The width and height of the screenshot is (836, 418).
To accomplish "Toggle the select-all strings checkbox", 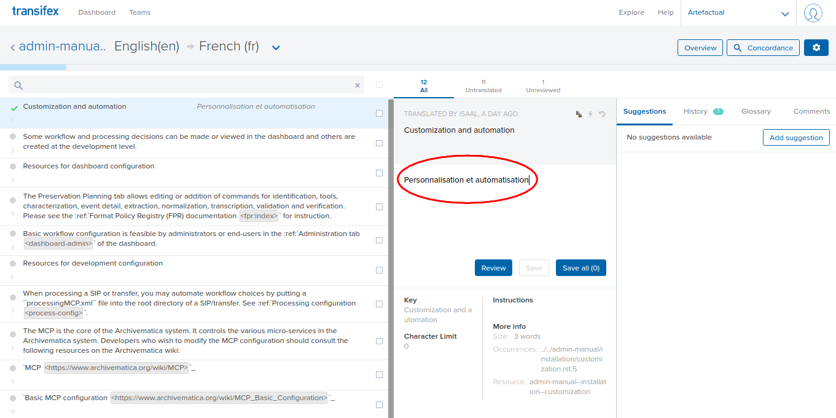I will (379, 85).
